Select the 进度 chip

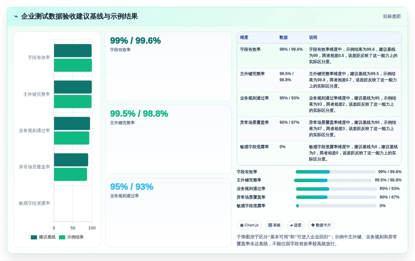(x=296, y=225)
